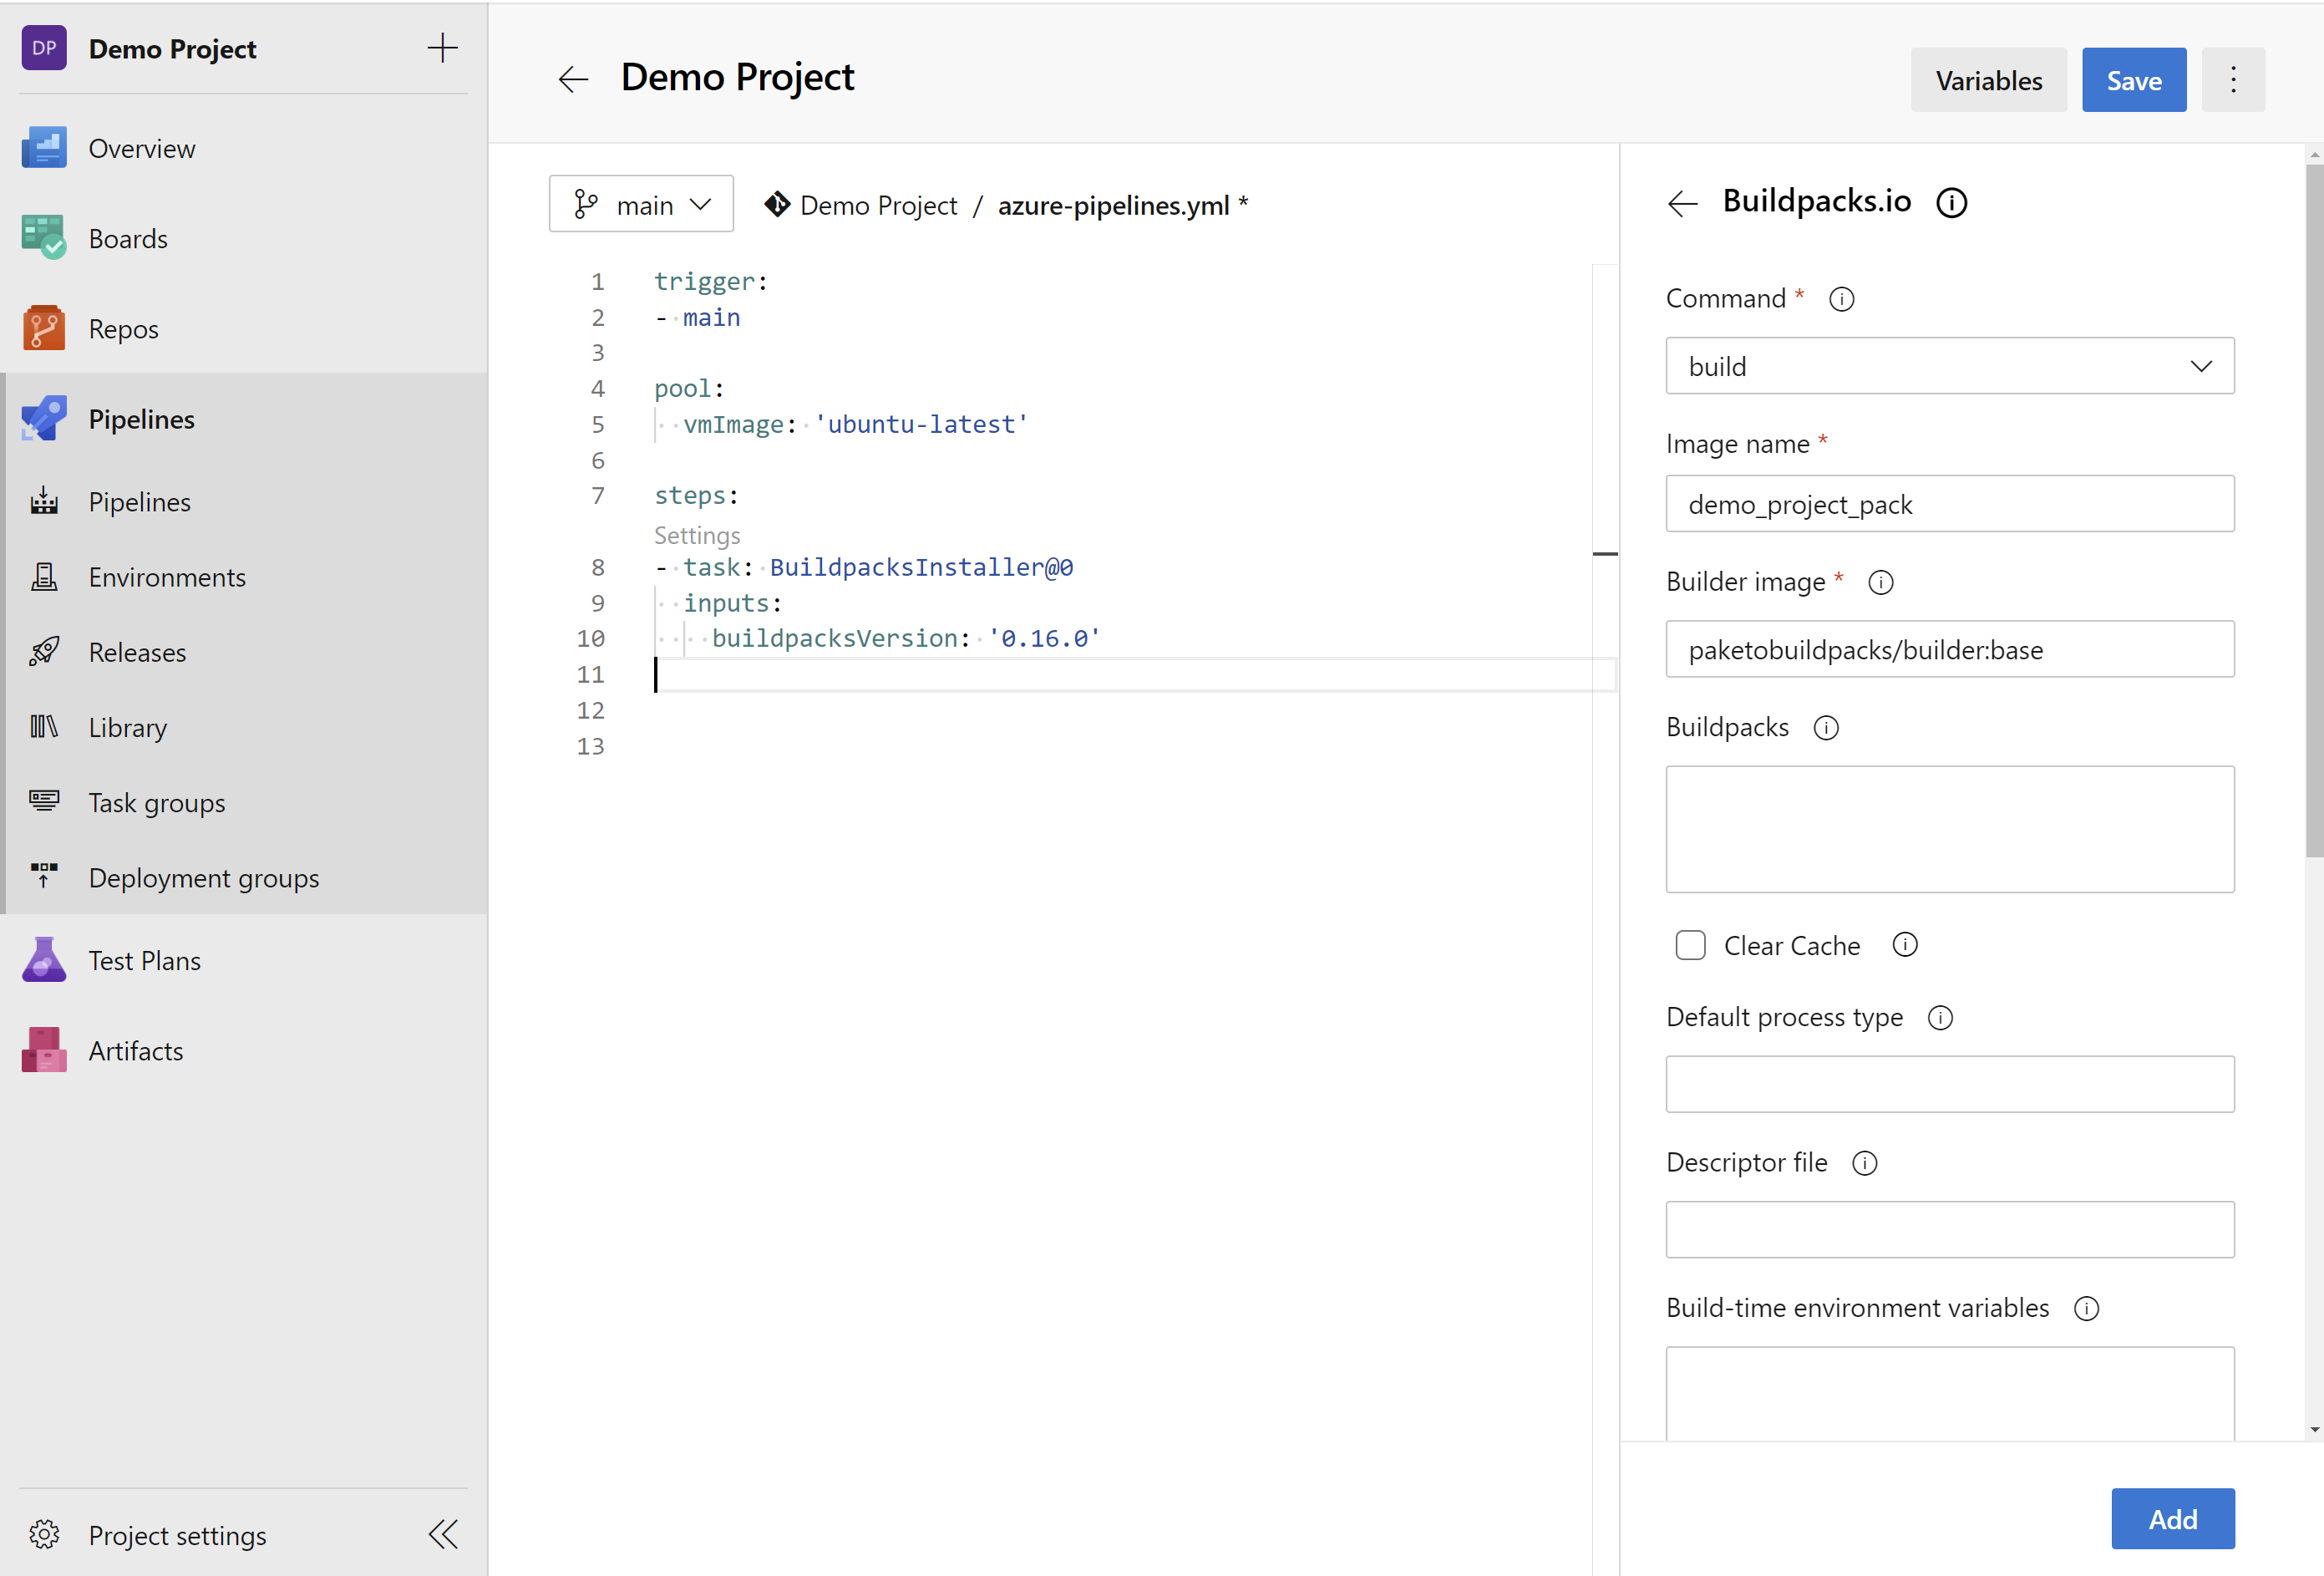Open Deployment groups in the sidebar
The height and width of the screenshot is (1576, 2324).
[204, 877]
